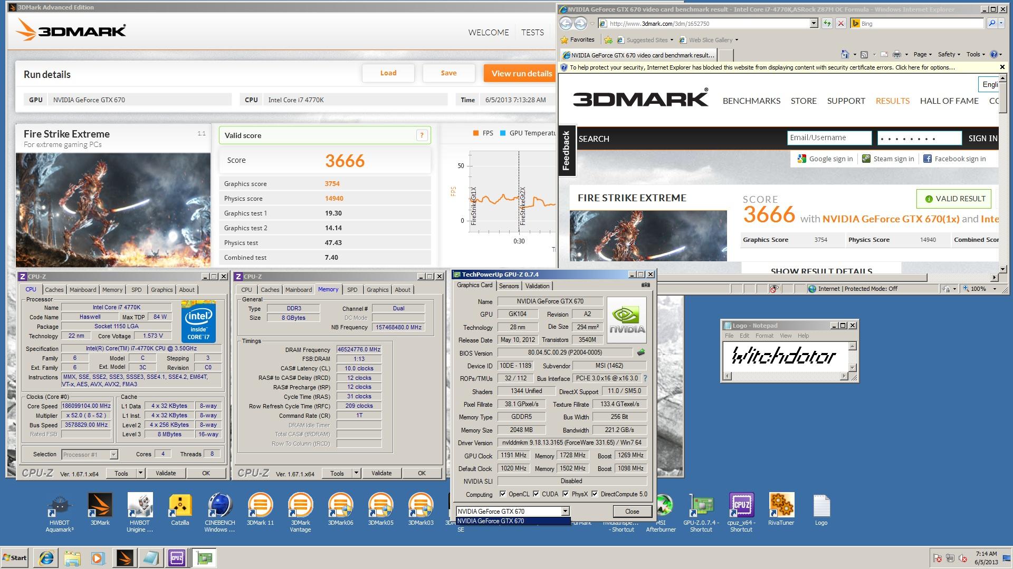
Task: Toggle PhysX checkbox in GPU-Z
Action: coord(566,494)
